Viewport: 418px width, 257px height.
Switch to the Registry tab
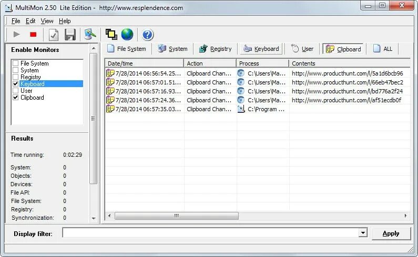(216, 49)
